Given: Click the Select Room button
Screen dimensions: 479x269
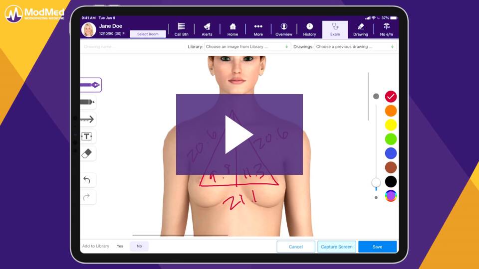Looking at the screenshot, I should (x=148, y=34).
